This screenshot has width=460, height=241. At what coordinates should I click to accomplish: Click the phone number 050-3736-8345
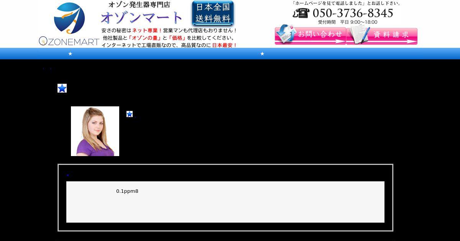[x=353, y=13]
